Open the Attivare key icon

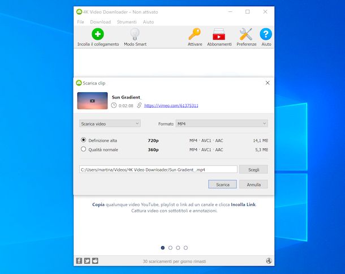coord(195,34)
